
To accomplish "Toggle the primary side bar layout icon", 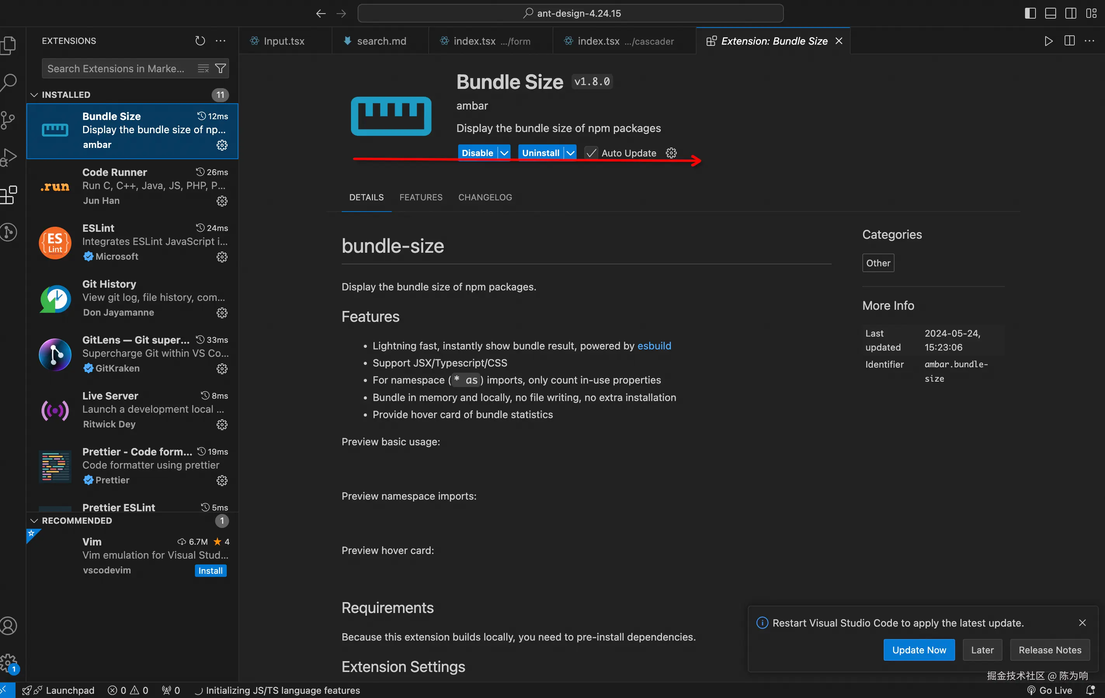I will [1030, 13].
